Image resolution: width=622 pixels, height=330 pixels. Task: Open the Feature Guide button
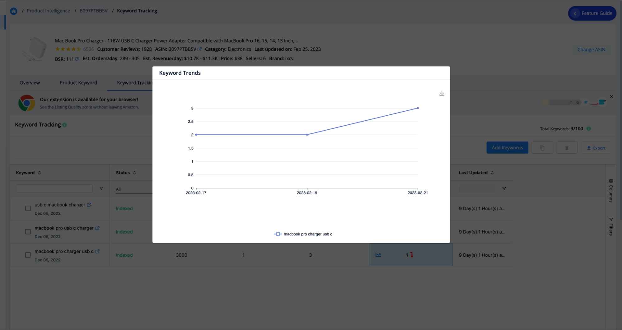click(x=592, y=13)
